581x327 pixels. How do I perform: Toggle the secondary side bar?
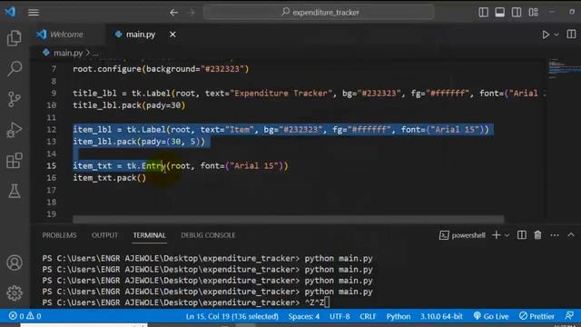[517, 12]
